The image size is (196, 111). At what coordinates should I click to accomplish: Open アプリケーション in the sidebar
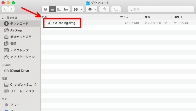pos(22,57)
